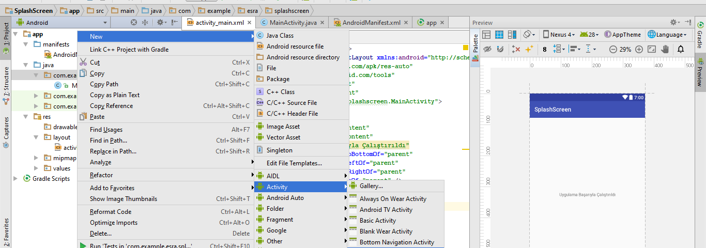Click the scroll-from-source target icon
The image size is (706, 248).
[134, 22]
